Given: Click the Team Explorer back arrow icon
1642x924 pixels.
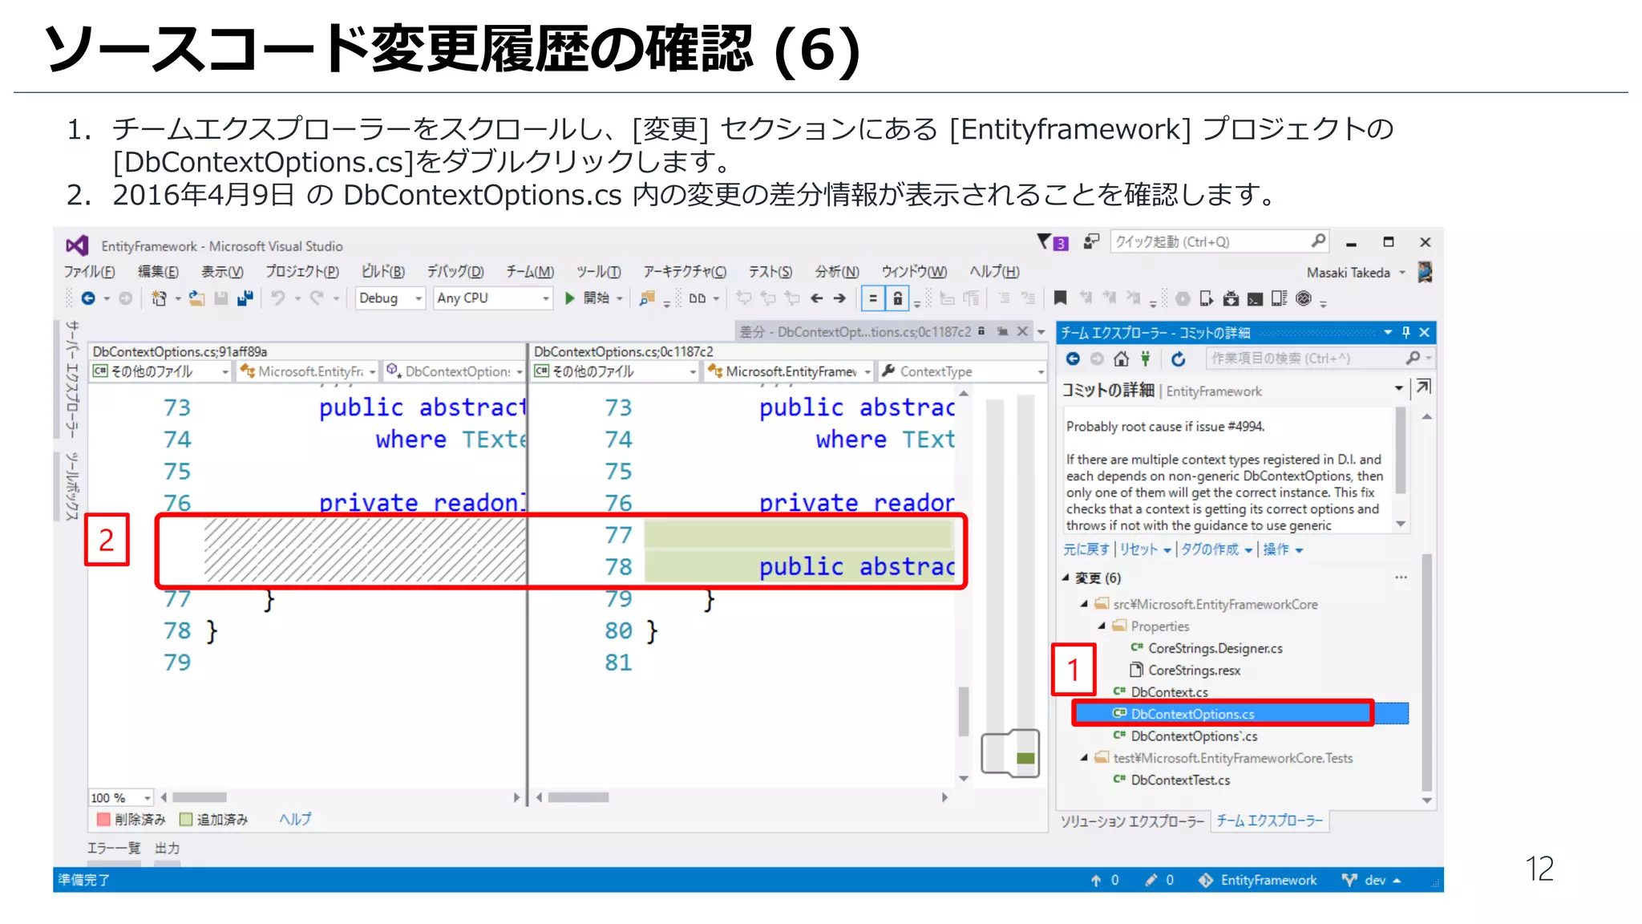Looking at the screenshot, I should coord(1073,359).
